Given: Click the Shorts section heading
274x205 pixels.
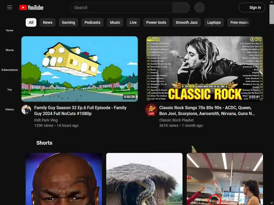Looking at the screenshot, I should (44, 143).
